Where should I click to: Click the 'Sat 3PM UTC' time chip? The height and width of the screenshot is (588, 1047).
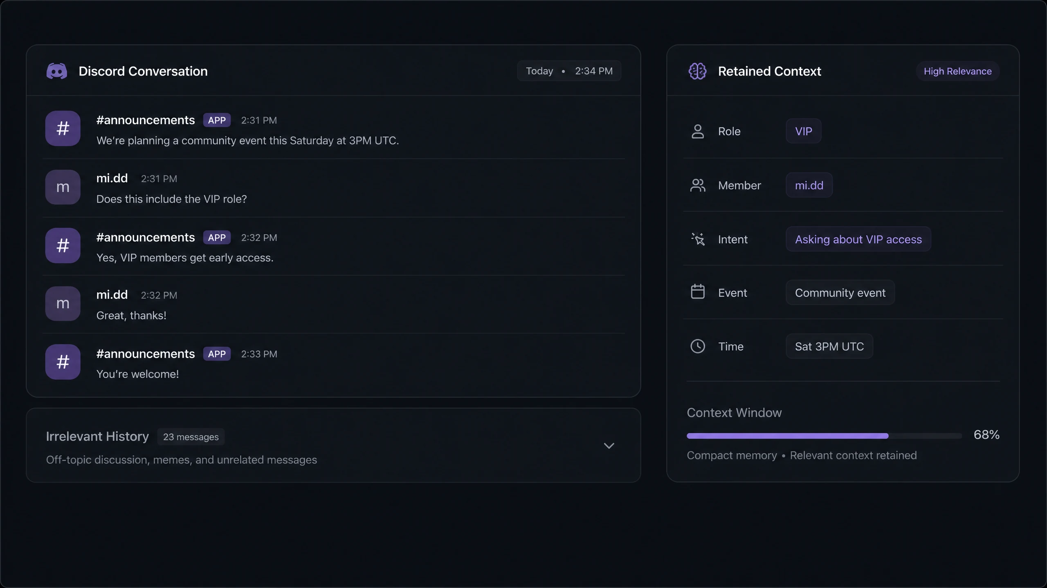(829, 346)
